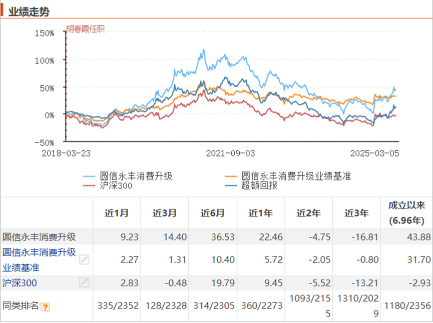Click the 胡春霞任职 chart marker label
The width and height of the screenshot is (433, 323).
(x=85, y=29)
